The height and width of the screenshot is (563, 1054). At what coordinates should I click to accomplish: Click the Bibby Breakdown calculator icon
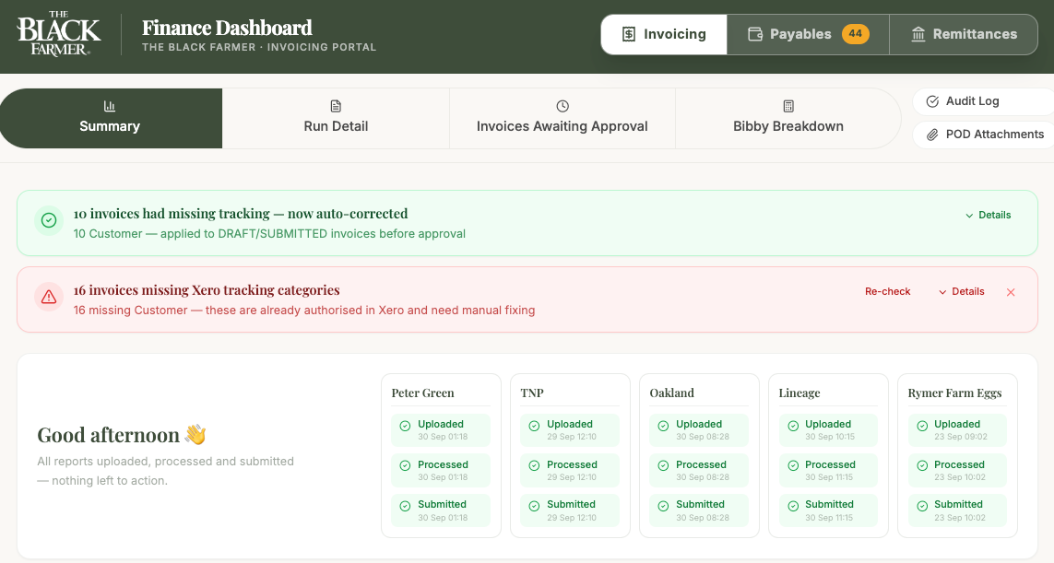coord(788,106)
